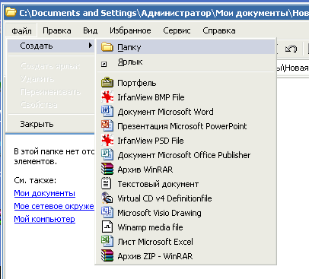Create a Microsoft Visio Drawing
This screenshot has height=279, width=309.
pos(186,213)
